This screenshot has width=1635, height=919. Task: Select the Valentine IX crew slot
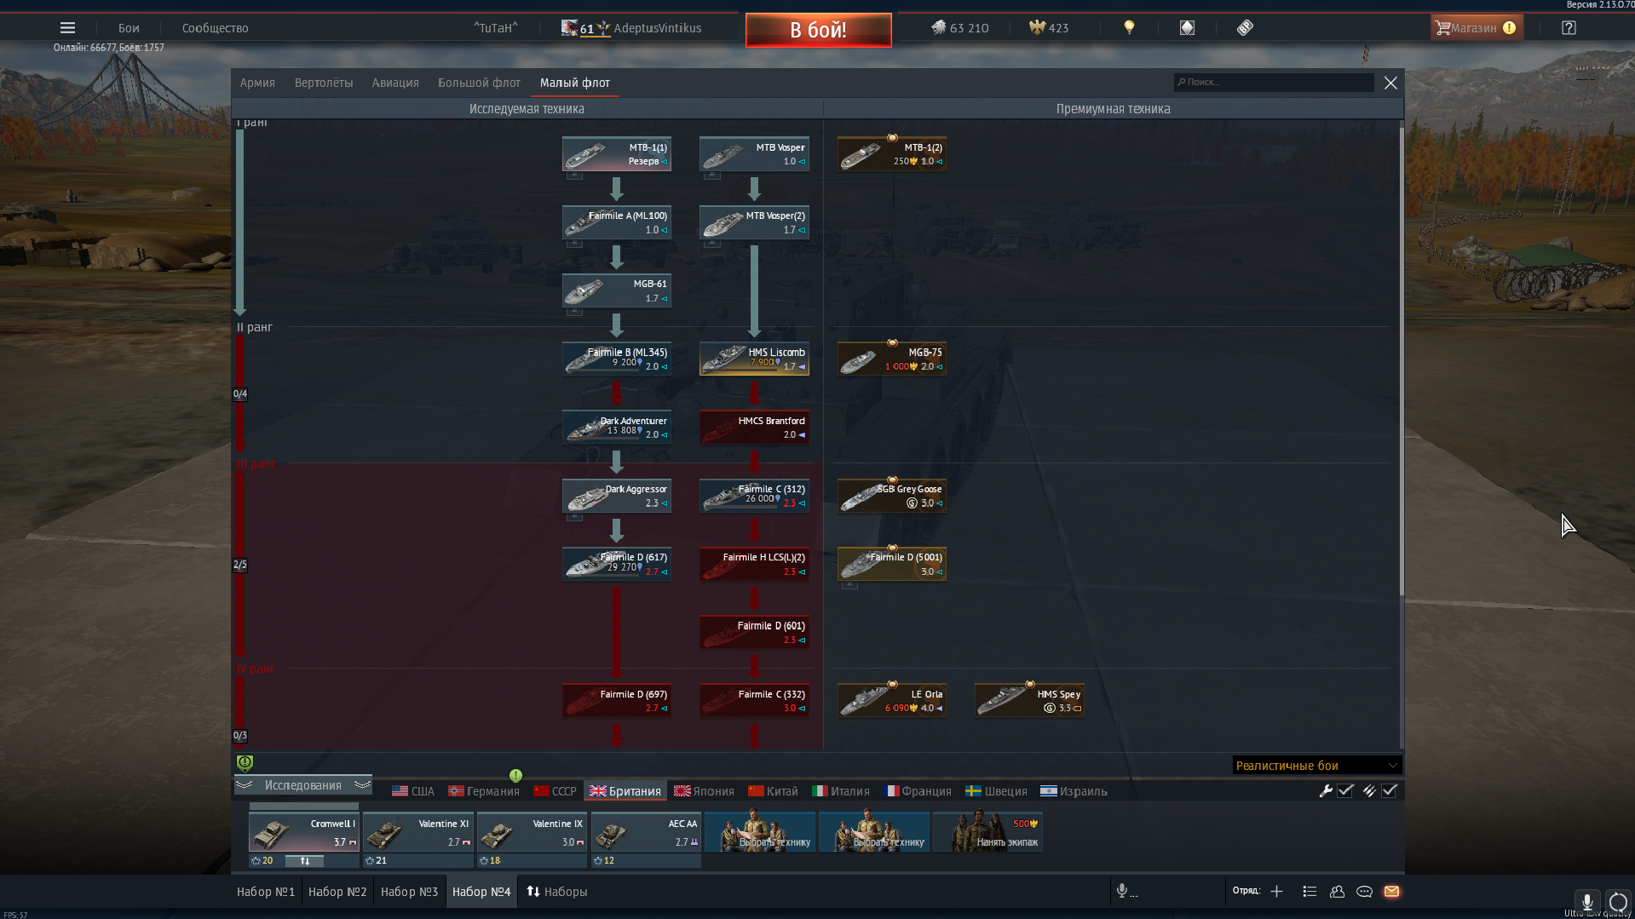[x=532, y=832]
